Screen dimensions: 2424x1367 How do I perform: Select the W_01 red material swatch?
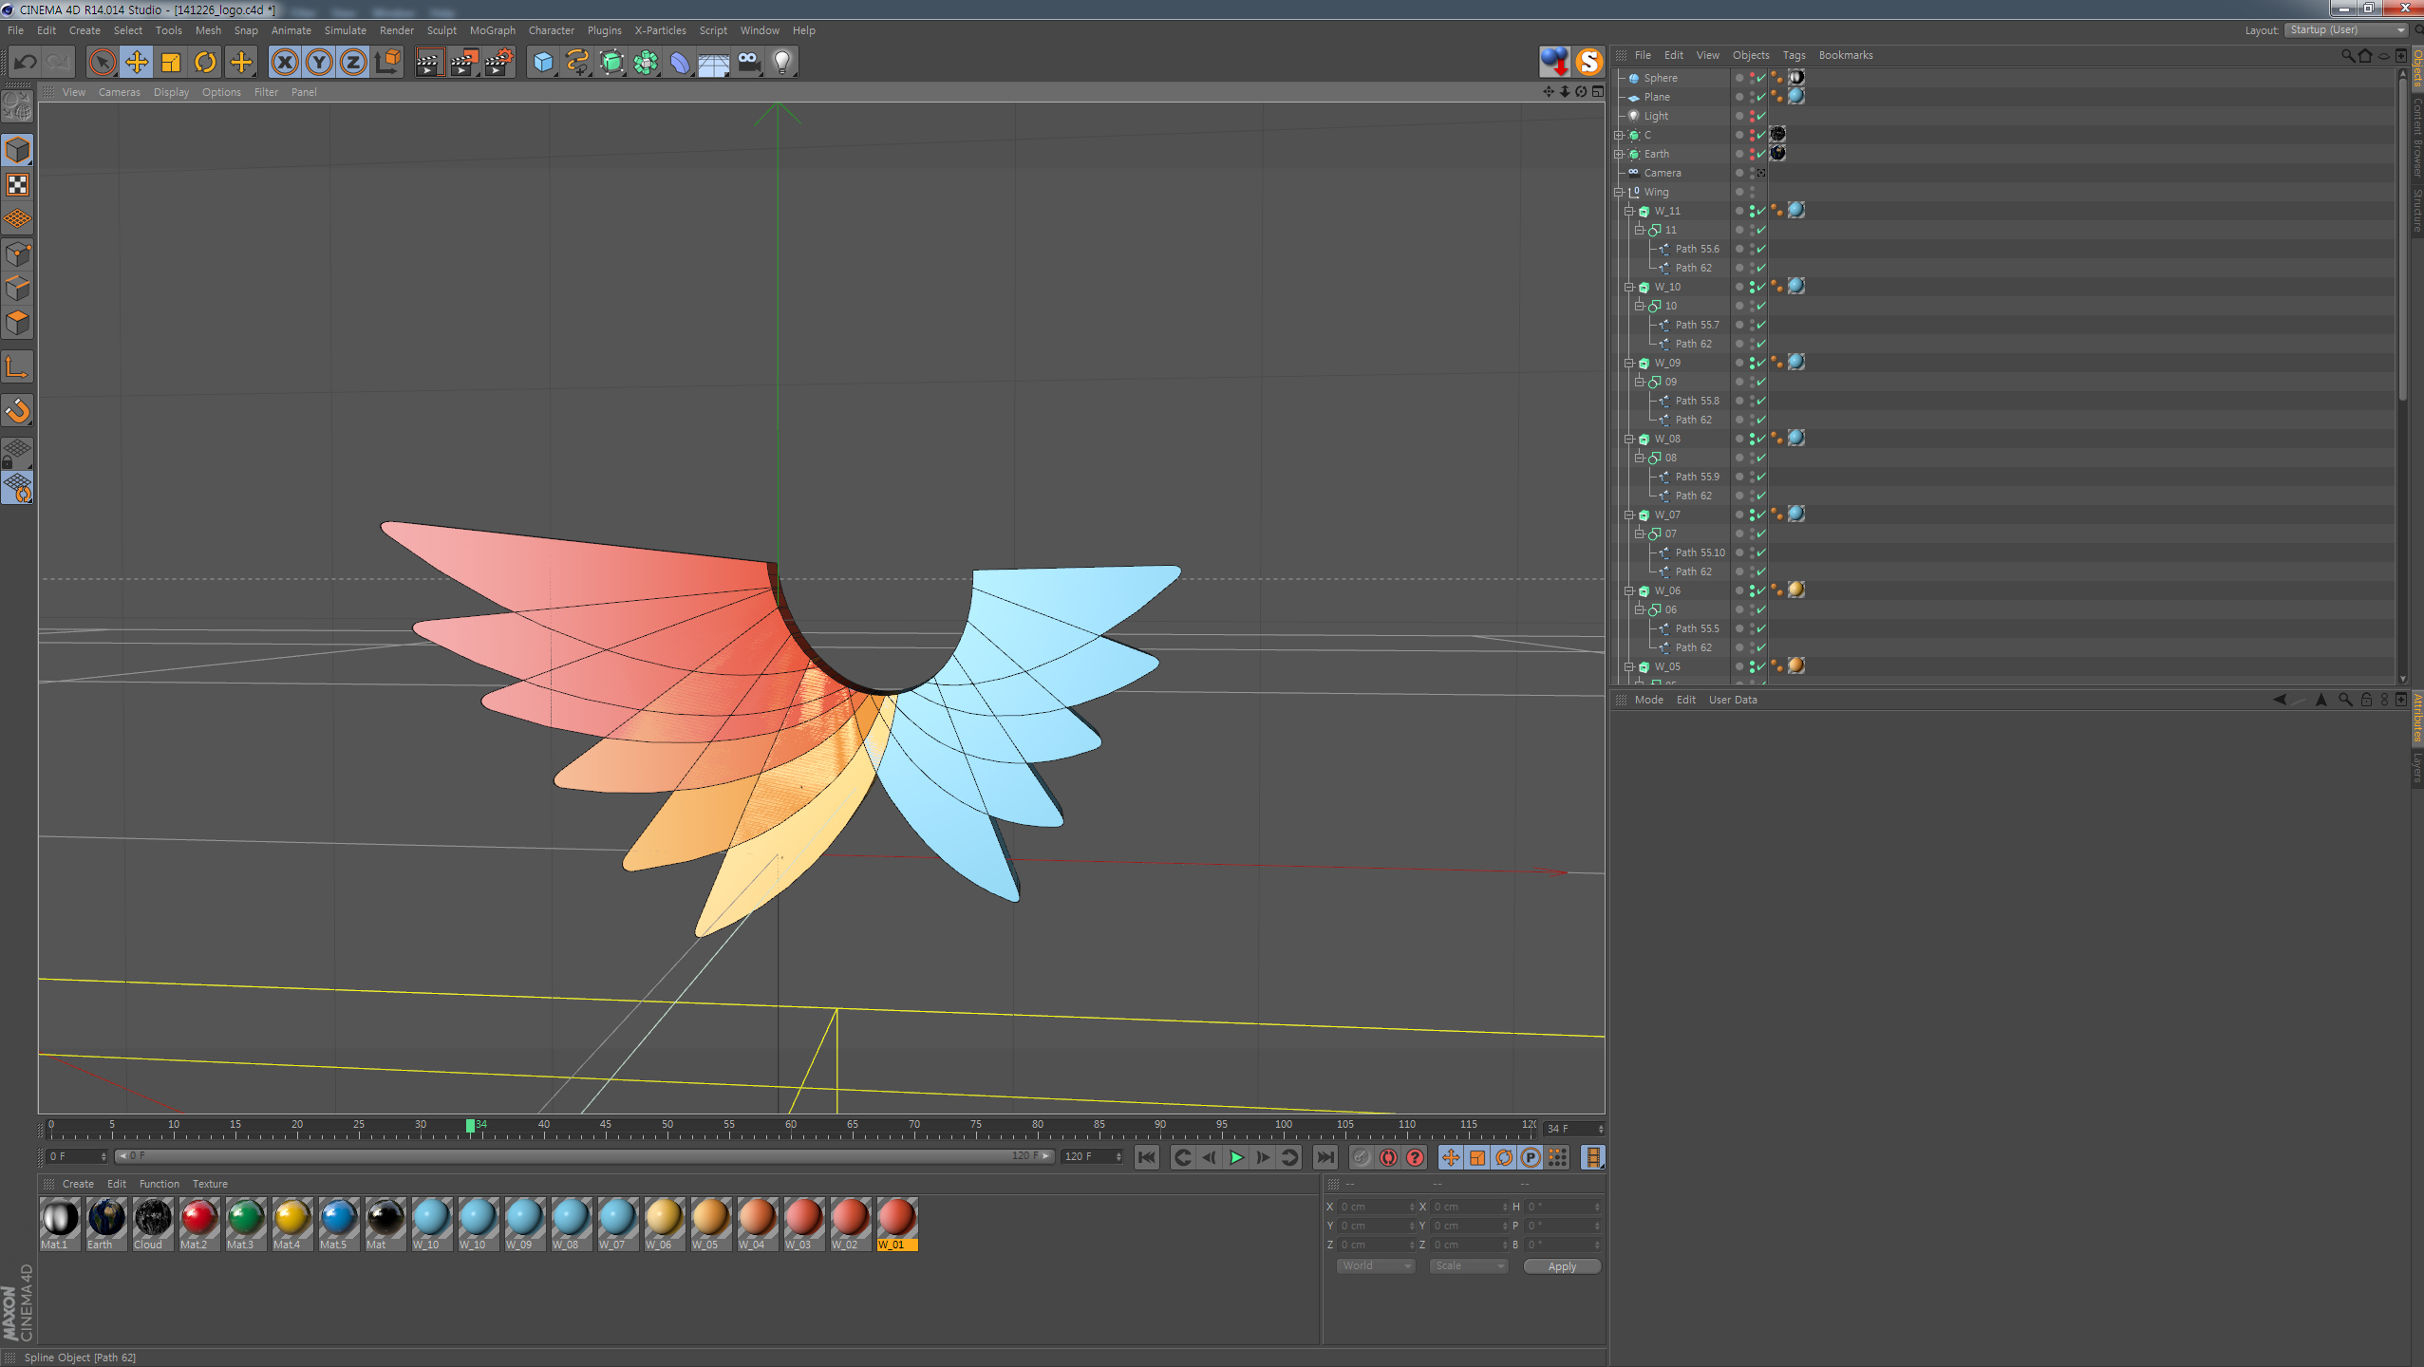pos(896,1219)
